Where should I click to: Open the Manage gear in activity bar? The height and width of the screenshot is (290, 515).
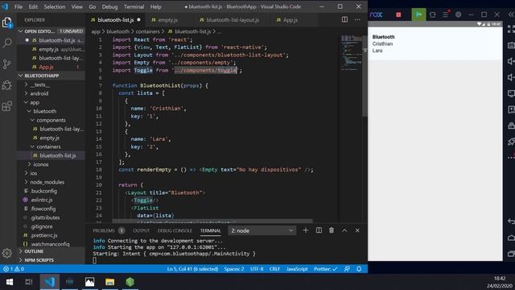pyautogui.click(x=7, y=253)
